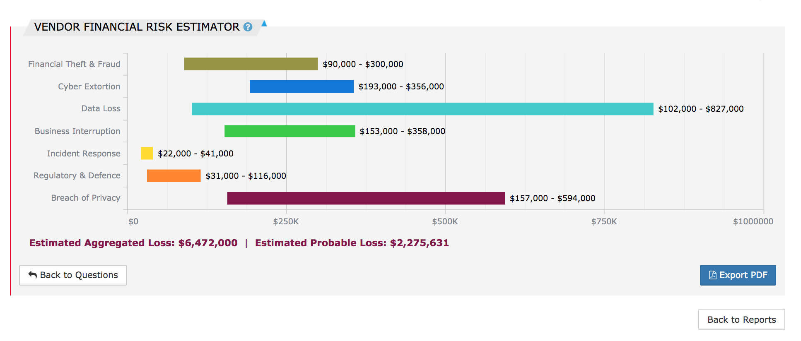This screenshot has height=341, width=801.
Task: Select the yellow Incident Response bar
Action: tap(147, 154)
